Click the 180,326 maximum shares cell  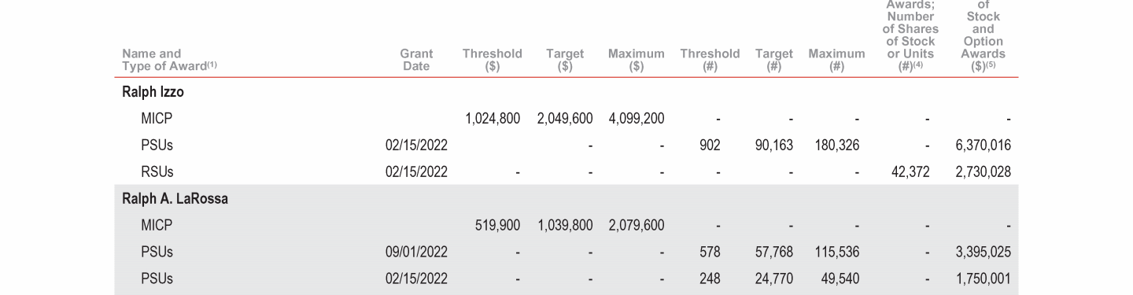pyautogui.click(x=837, y=146)
